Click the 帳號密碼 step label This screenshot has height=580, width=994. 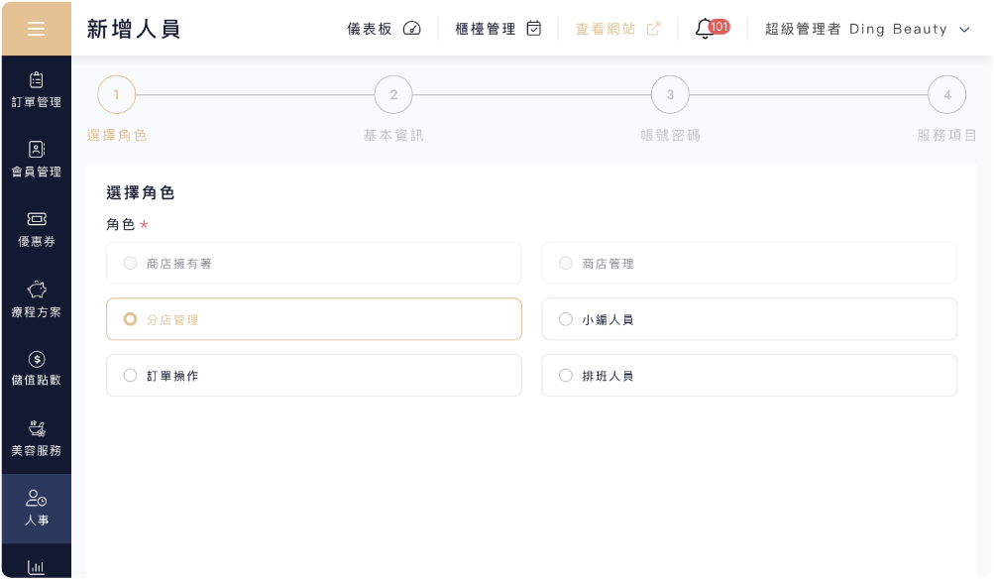[670, 135]
